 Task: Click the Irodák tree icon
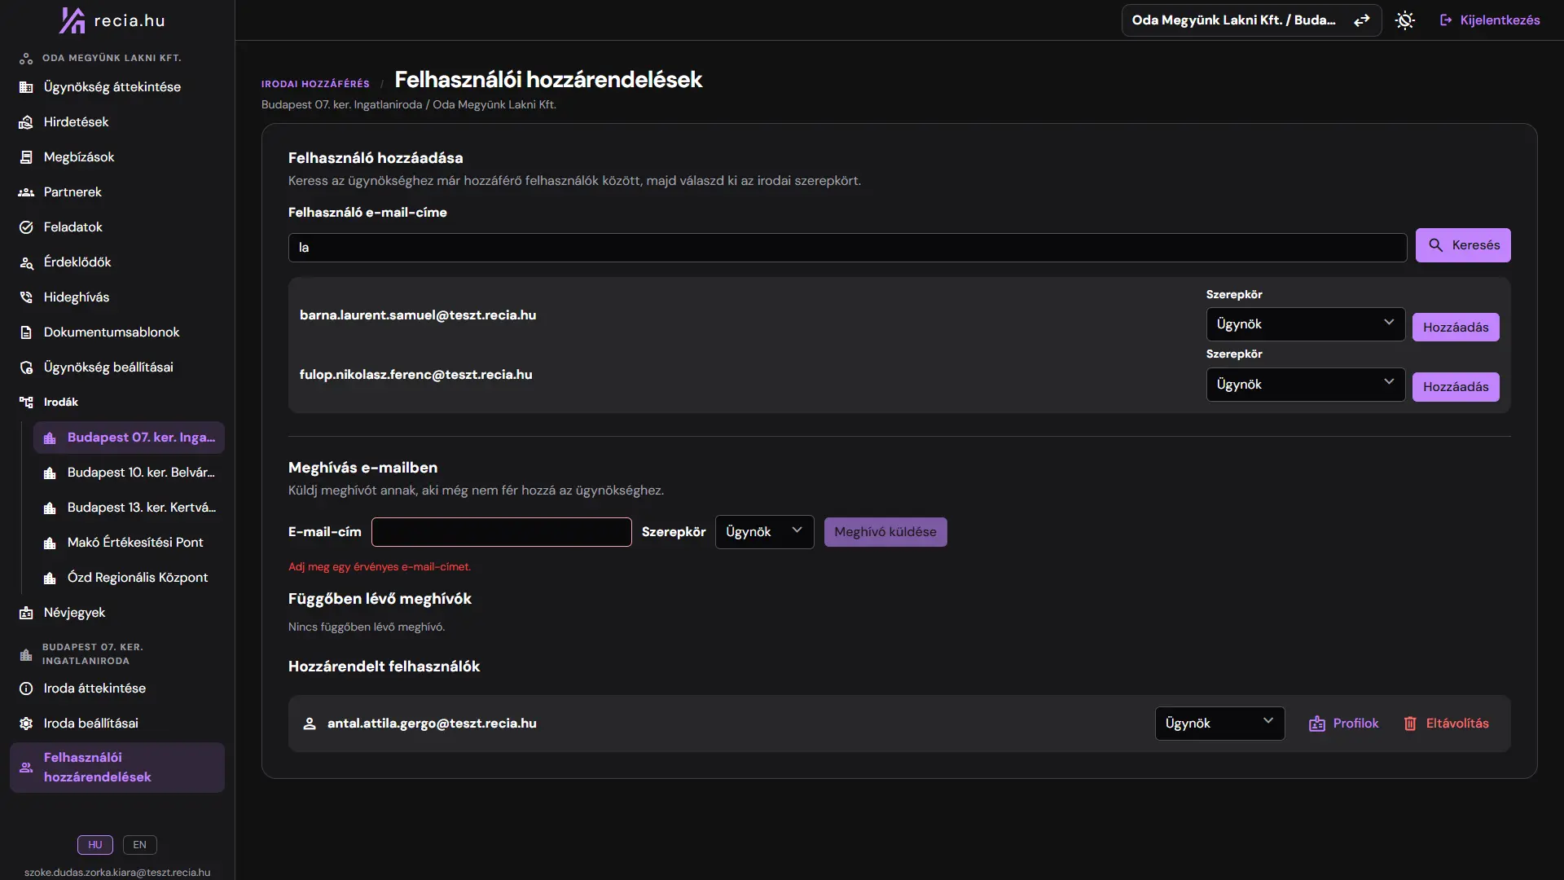[x=26, y=403]
